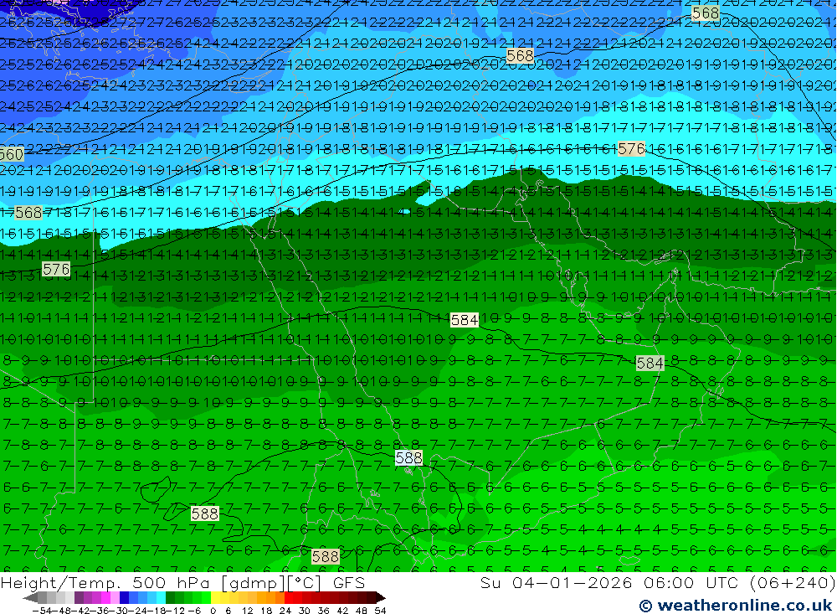Viewport: 837px width, 614px height.
Task: Click the bright red legend swatch above 24
Action: (x=288, y=597)
